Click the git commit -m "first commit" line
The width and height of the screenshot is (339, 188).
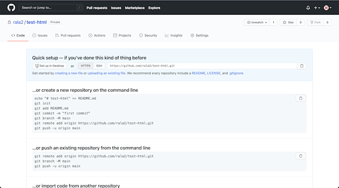62,113
